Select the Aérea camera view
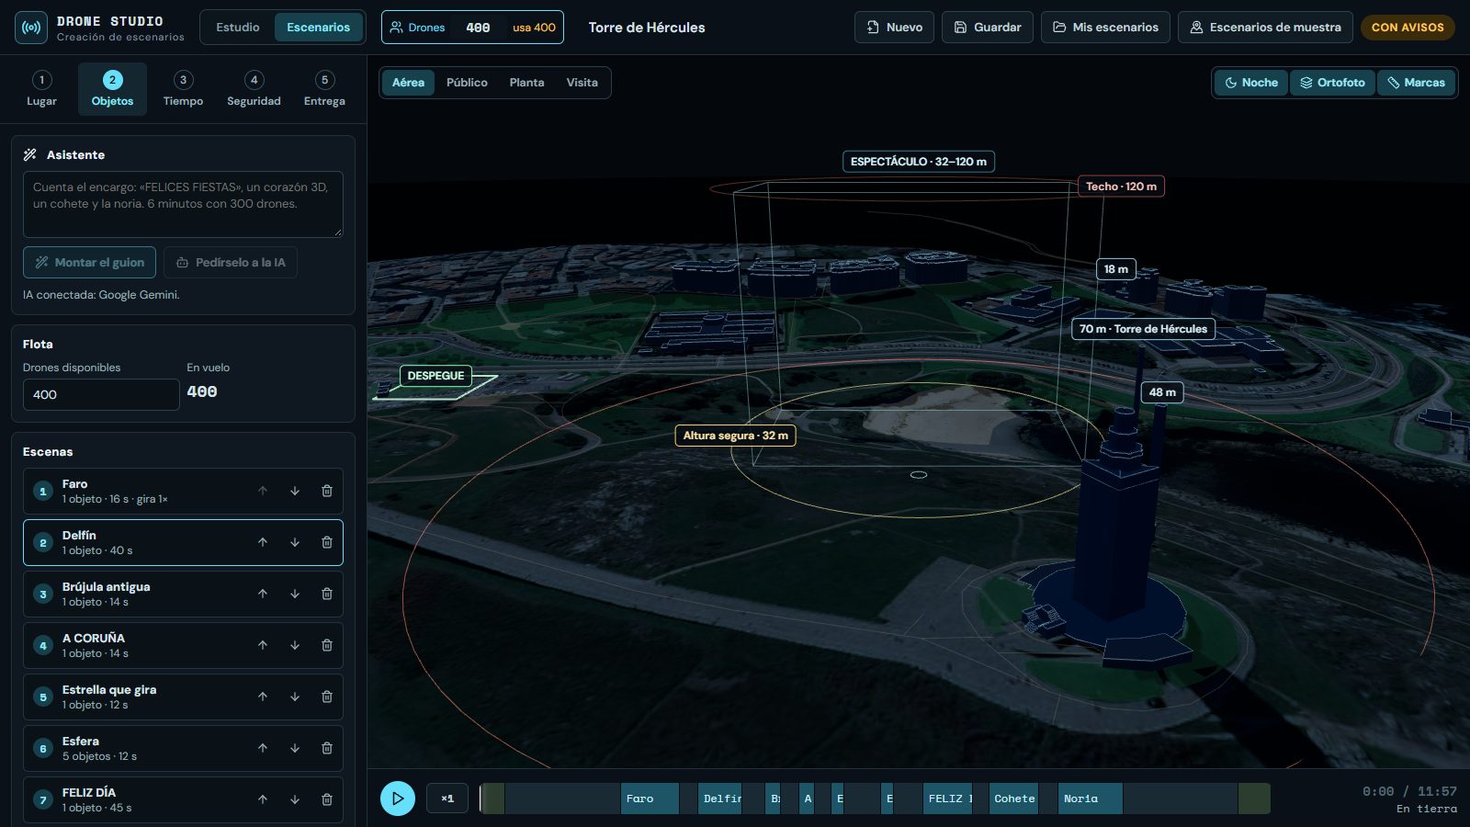The height and width of the screenshot is (827, 1470). (409, 83)
